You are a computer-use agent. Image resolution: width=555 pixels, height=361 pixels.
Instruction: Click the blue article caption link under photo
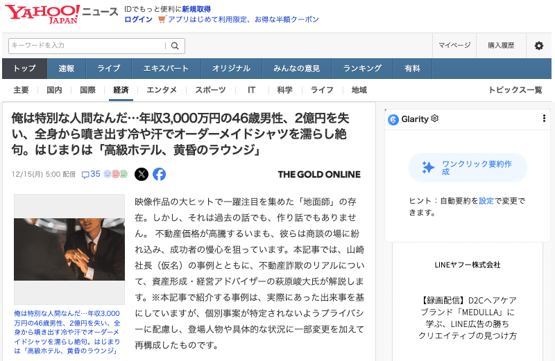click(67, 332)
